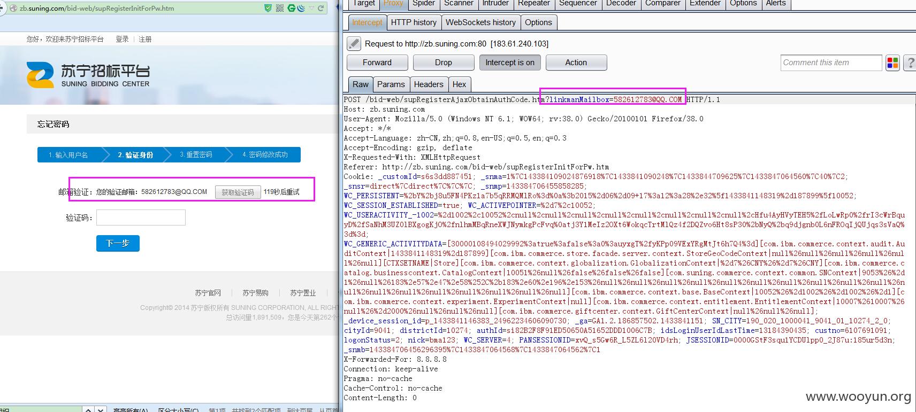
Task: Click the Comment this item field
Action: pos(831,63)
